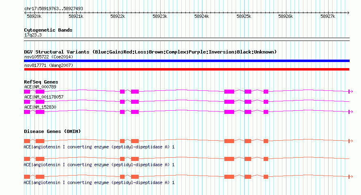Open the nsv817771 (Wang2007) variant label
The height and width of the screenshot is (195, 361).
49,65
